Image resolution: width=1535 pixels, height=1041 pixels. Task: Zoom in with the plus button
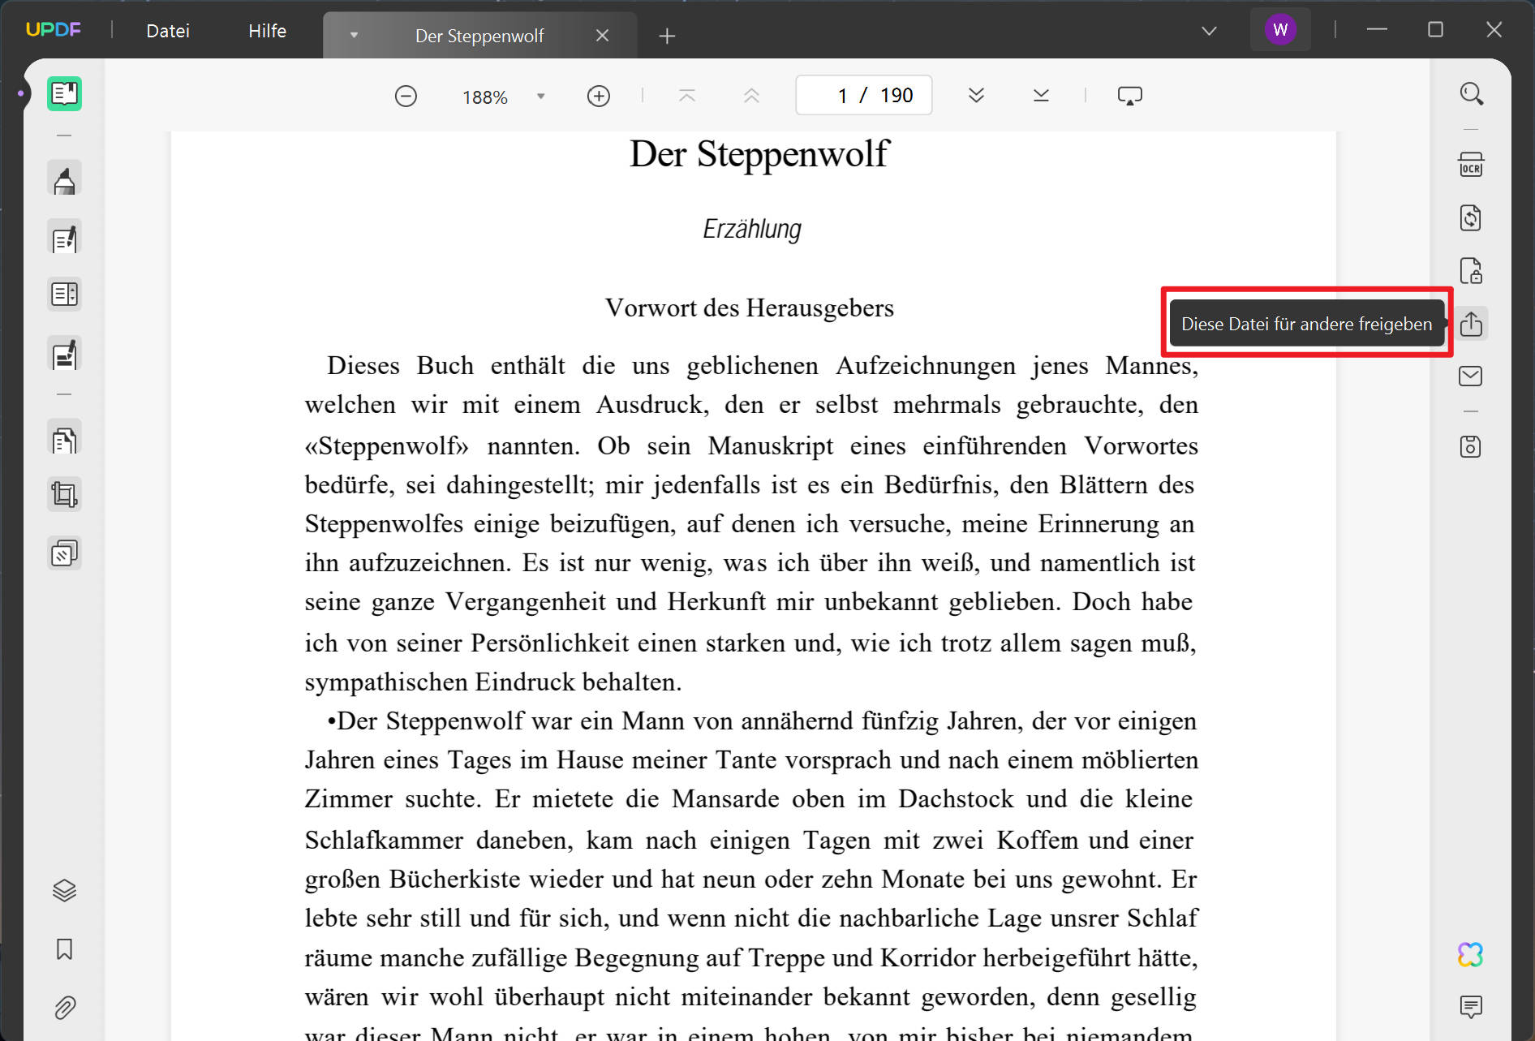click(599, 96)
